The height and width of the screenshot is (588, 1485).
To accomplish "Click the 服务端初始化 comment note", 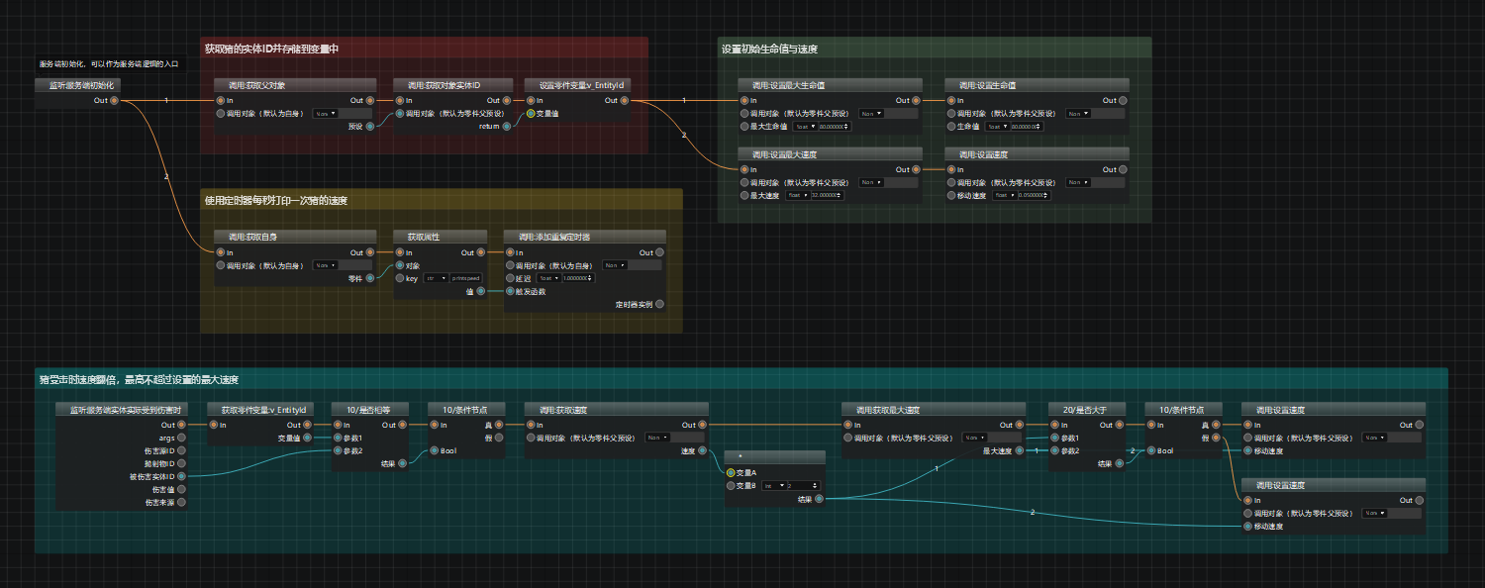I will pyautogui.click(x=110, y=63).
